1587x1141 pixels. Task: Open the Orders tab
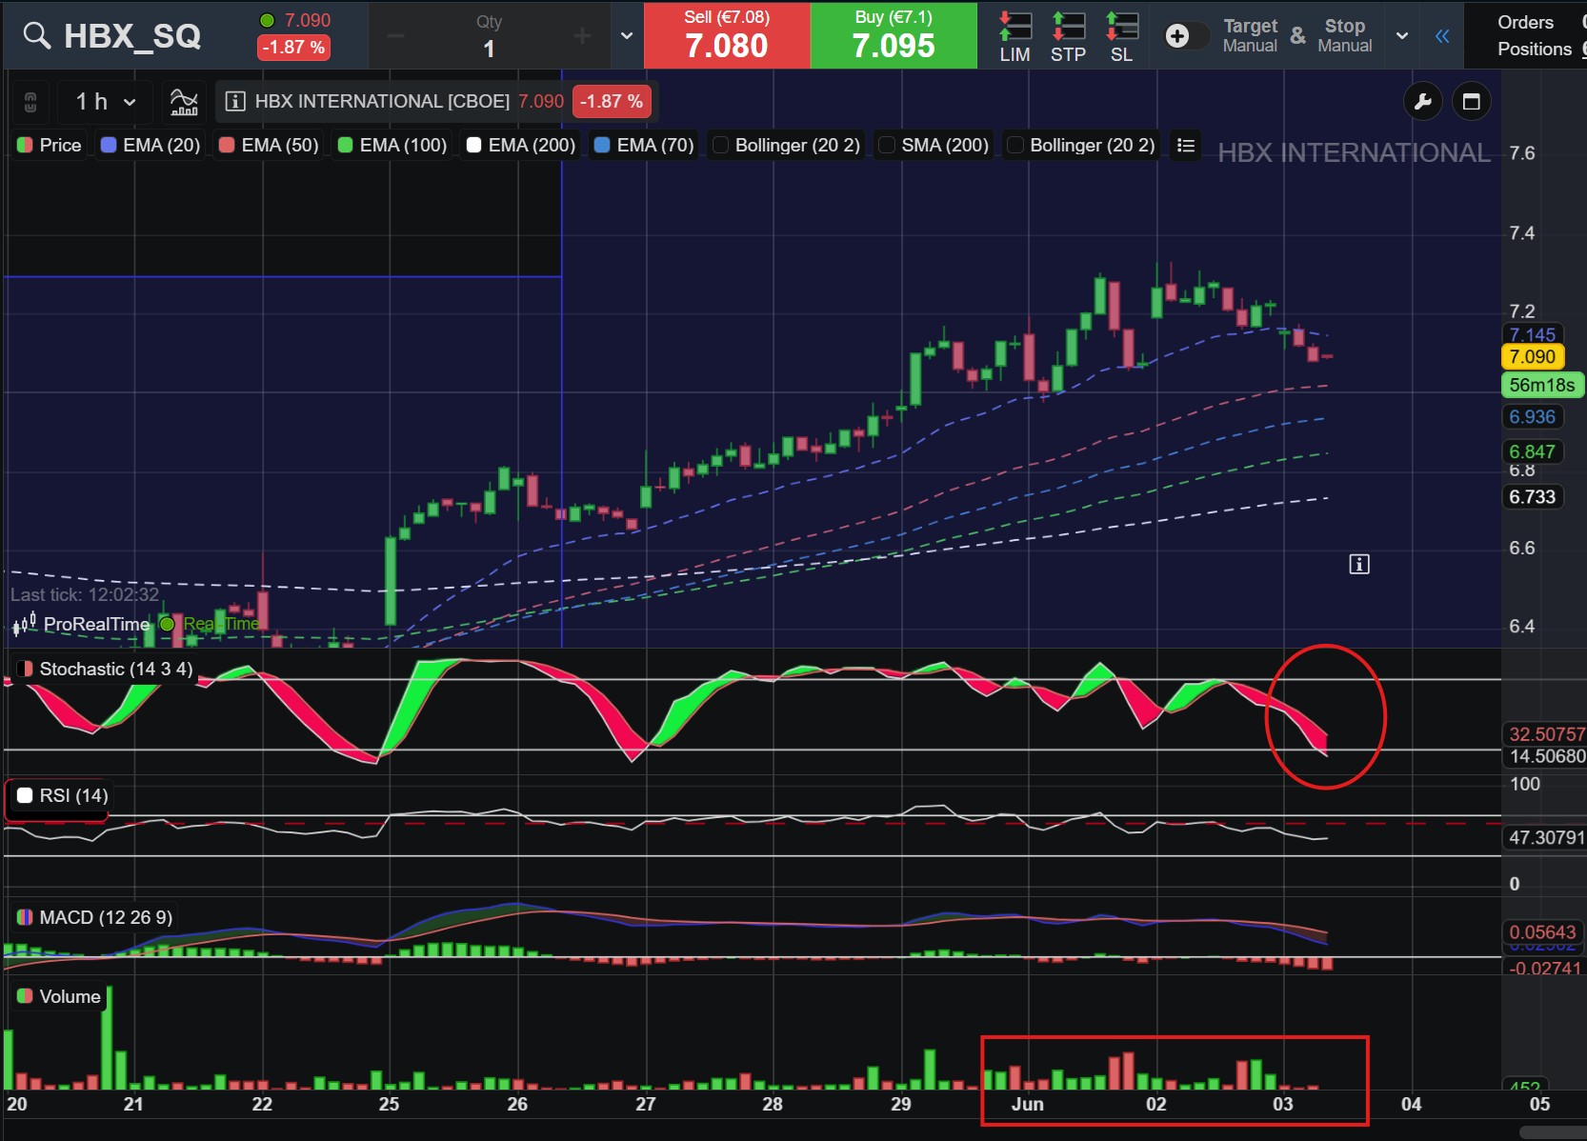pyautogui.click(x=1525, y=22)
